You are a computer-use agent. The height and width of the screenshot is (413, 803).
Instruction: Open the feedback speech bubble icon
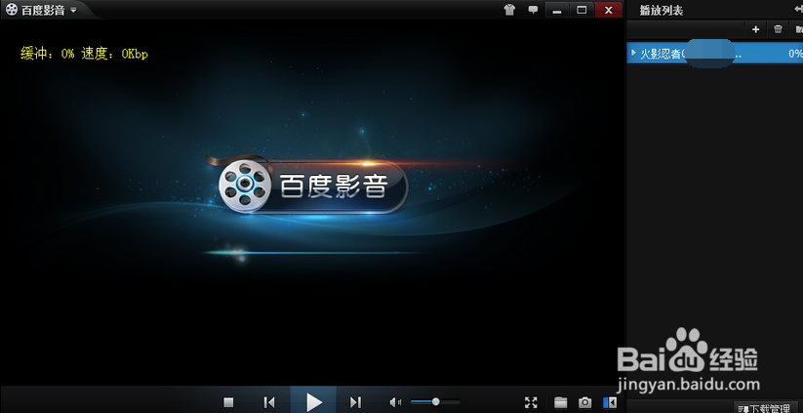pos(533,10)
